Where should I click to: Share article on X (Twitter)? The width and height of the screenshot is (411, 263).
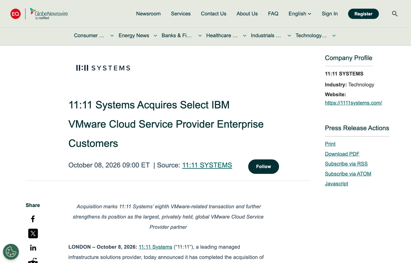[x=33, y=233]
